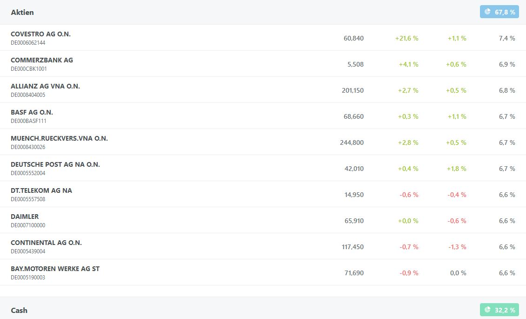Click CONTINENTAL AG O.N. stock name
The width and height of the screenshot is (526, 319).
point(46,243)
